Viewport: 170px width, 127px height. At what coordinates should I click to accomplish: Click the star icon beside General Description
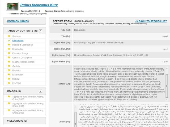9,57
